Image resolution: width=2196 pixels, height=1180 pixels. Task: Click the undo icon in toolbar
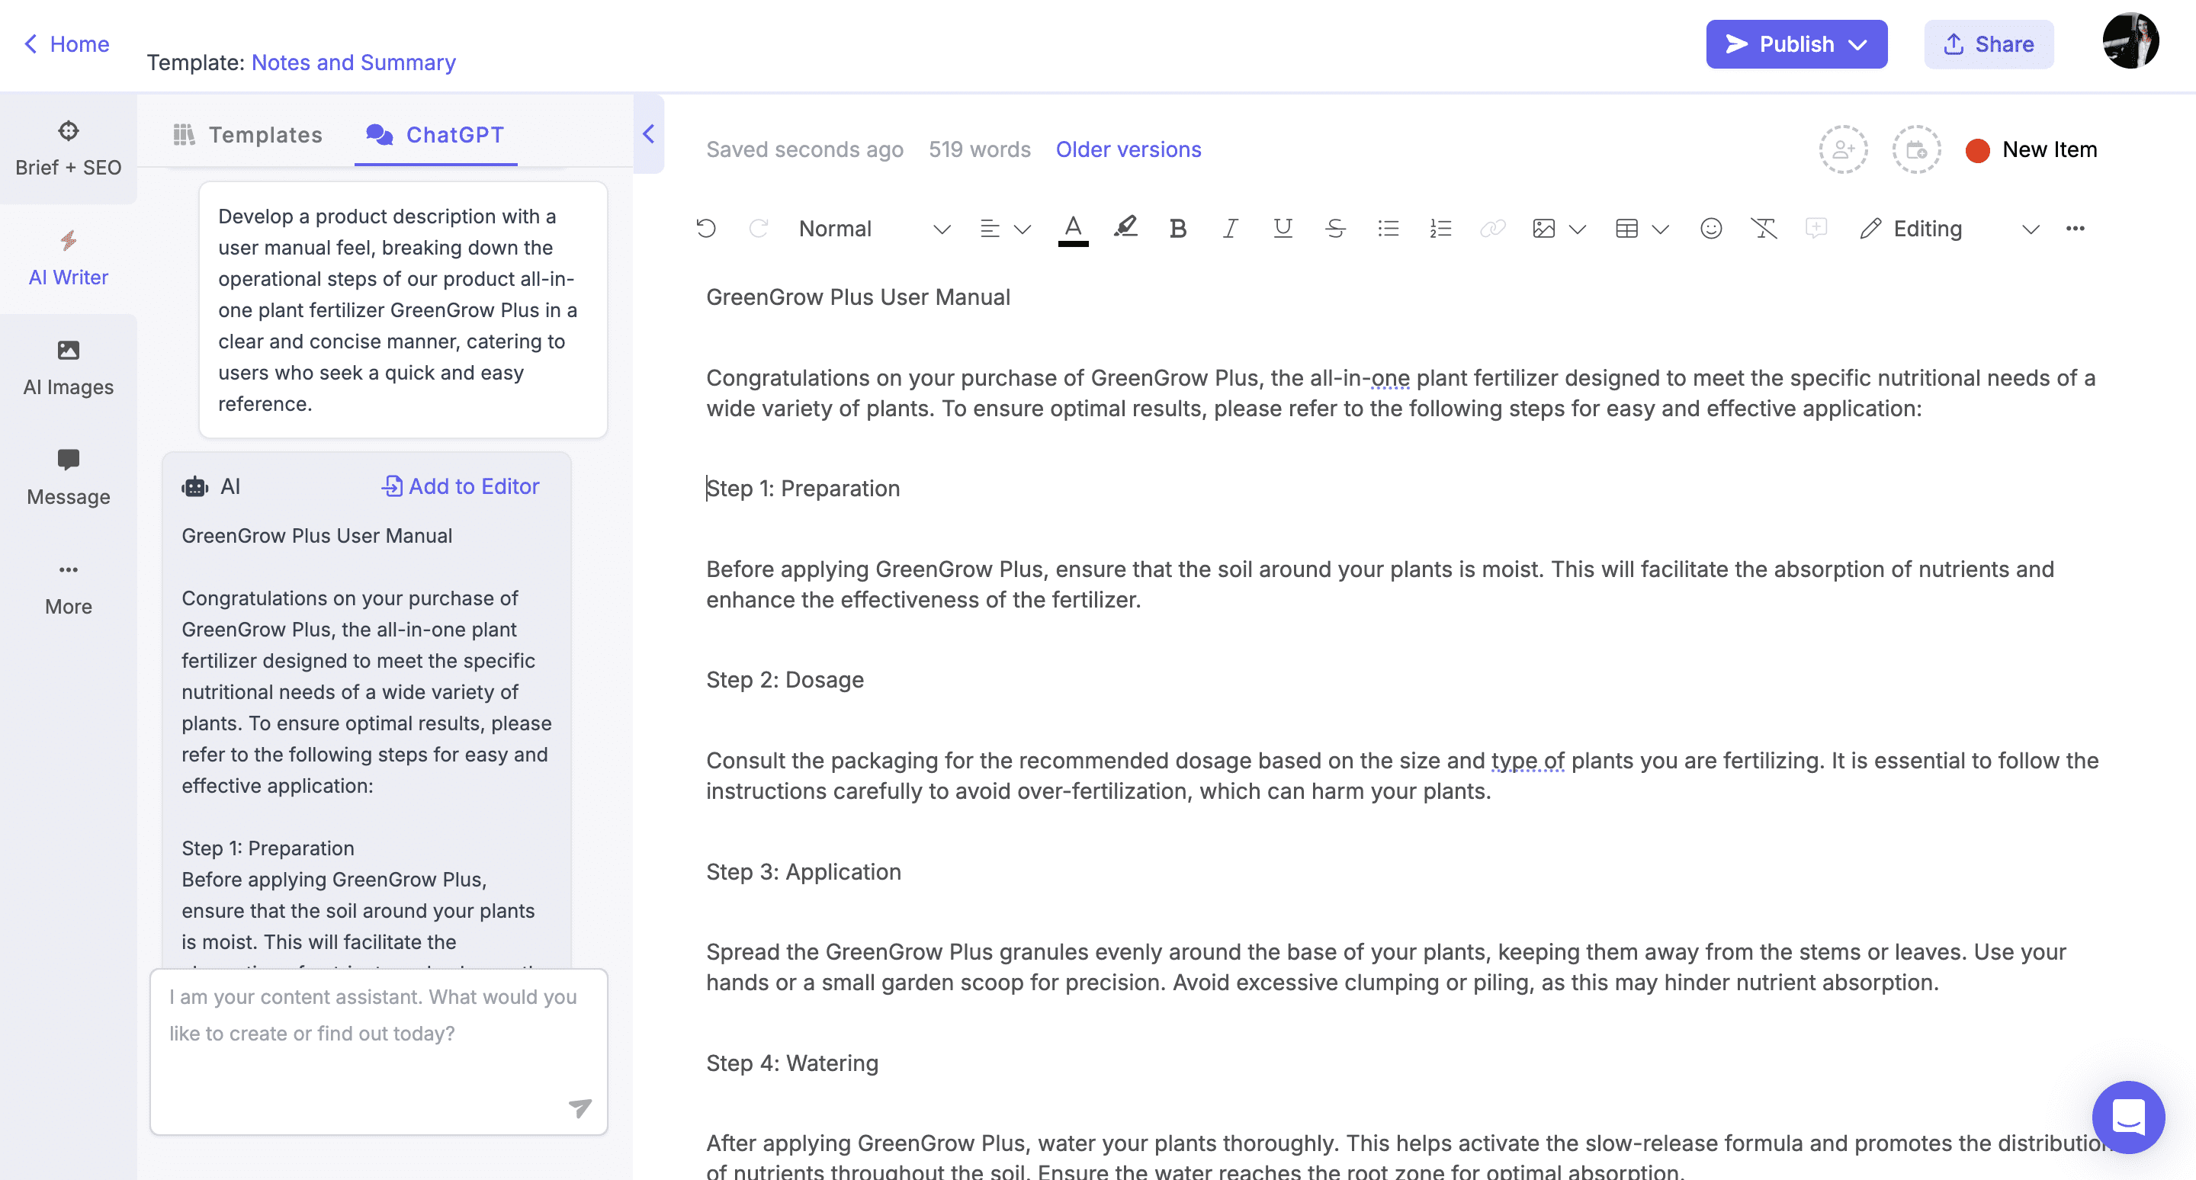tap(706, 229)
